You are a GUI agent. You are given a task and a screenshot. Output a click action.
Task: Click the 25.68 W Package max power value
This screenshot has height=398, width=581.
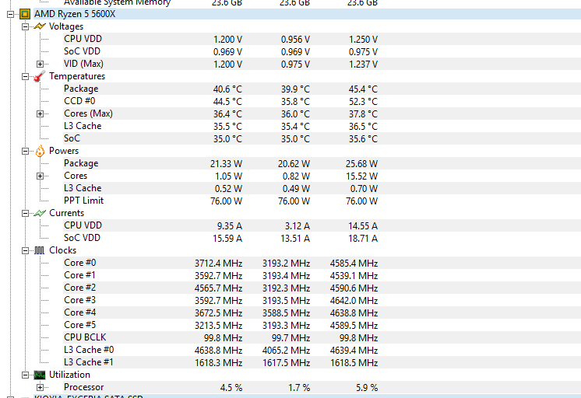tap(361, 164)
